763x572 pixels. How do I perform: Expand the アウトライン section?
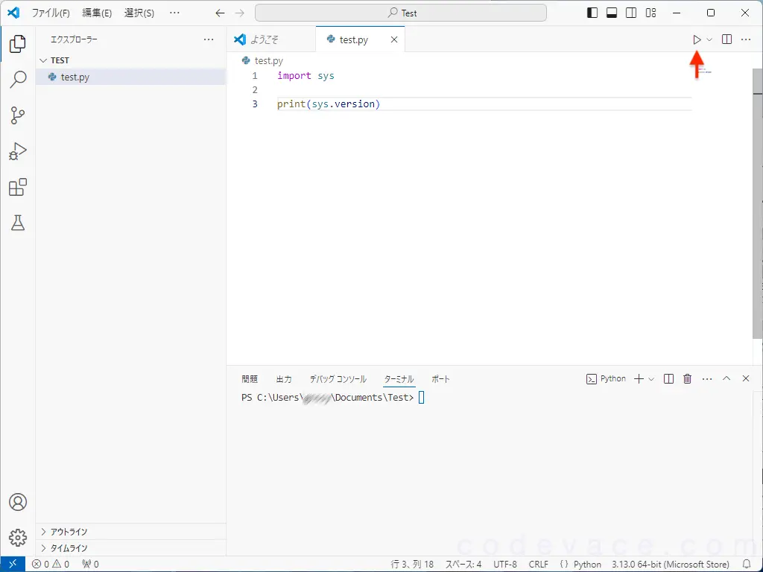pyautogui.click(x=66, y=531)
